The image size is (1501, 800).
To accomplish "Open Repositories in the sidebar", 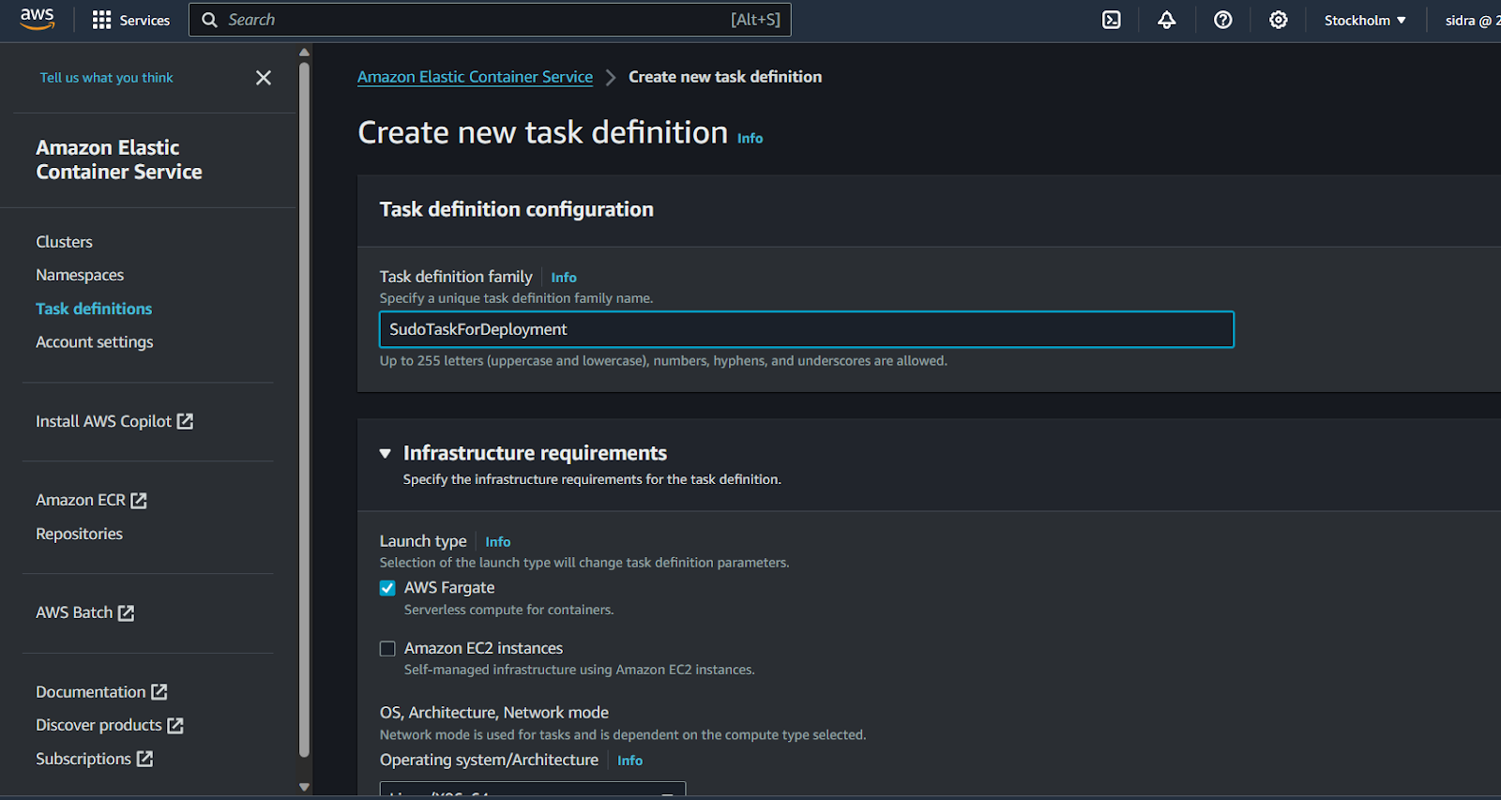I will click(x=80, y=534).
